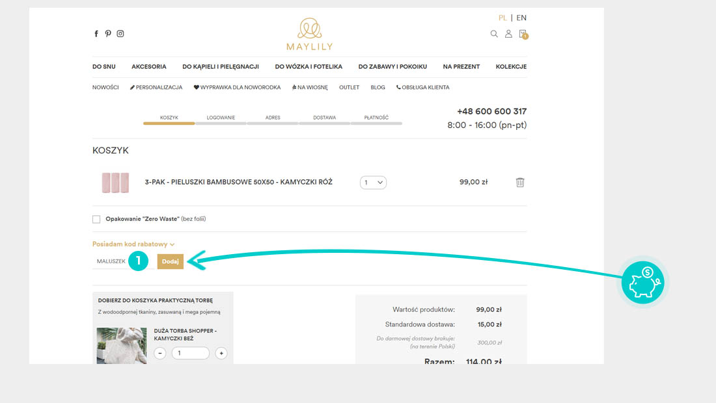
Task: Open the OUTLET link
Action: pos(349,87)
